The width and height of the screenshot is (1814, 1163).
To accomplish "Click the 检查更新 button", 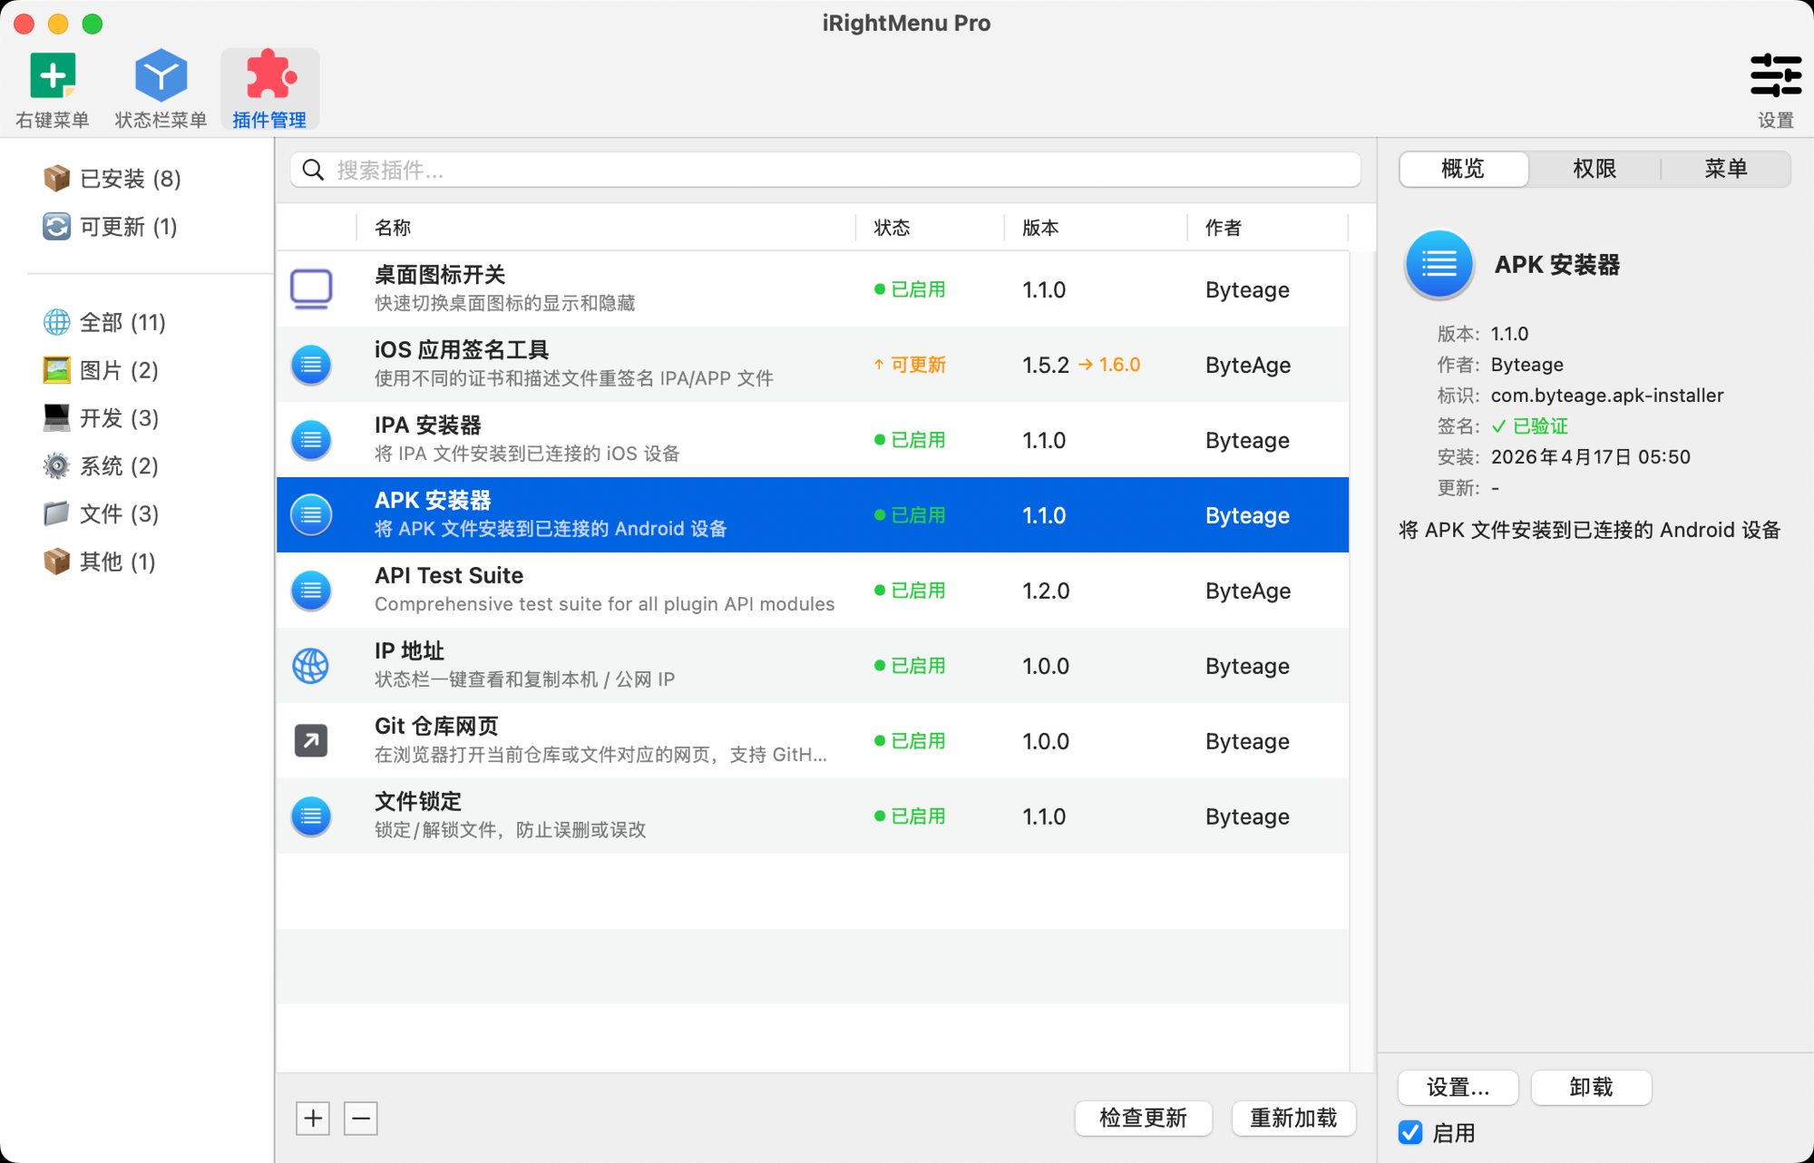I will coord(1143,1119).
